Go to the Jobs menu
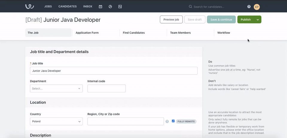Viewport: 287px width, 138px height. point(48,6)
